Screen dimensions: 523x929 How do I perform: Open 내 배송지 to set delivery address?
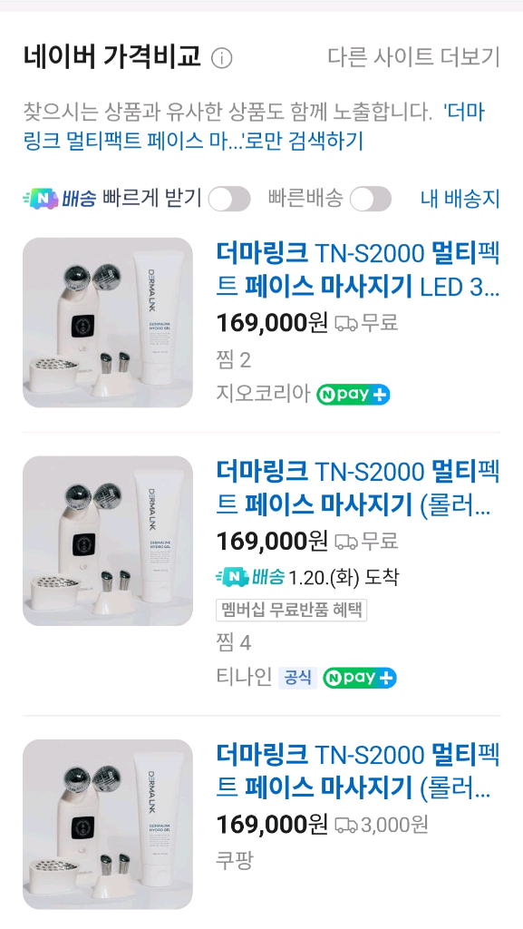(460, 197)
